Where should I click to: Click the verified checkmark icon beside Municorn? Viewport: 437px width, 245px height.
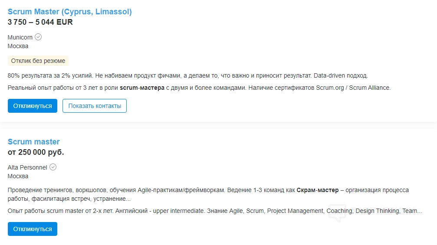click(38, 37)
